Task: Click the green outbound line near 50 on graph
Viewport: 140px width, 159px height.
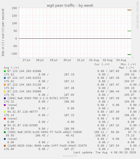Action: point(129,31)
